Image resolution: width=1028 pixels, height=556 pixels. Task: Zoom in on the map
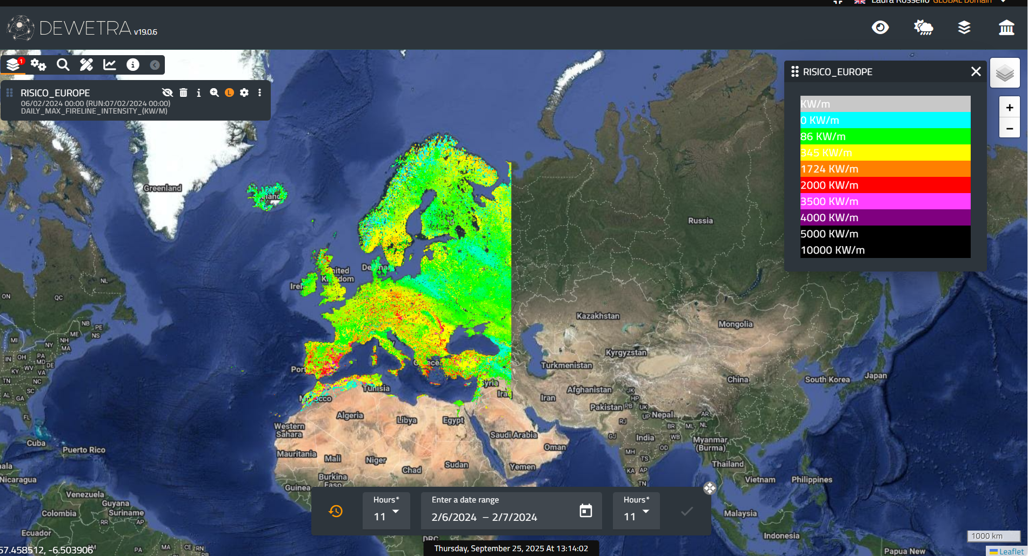click(1009, 108)
